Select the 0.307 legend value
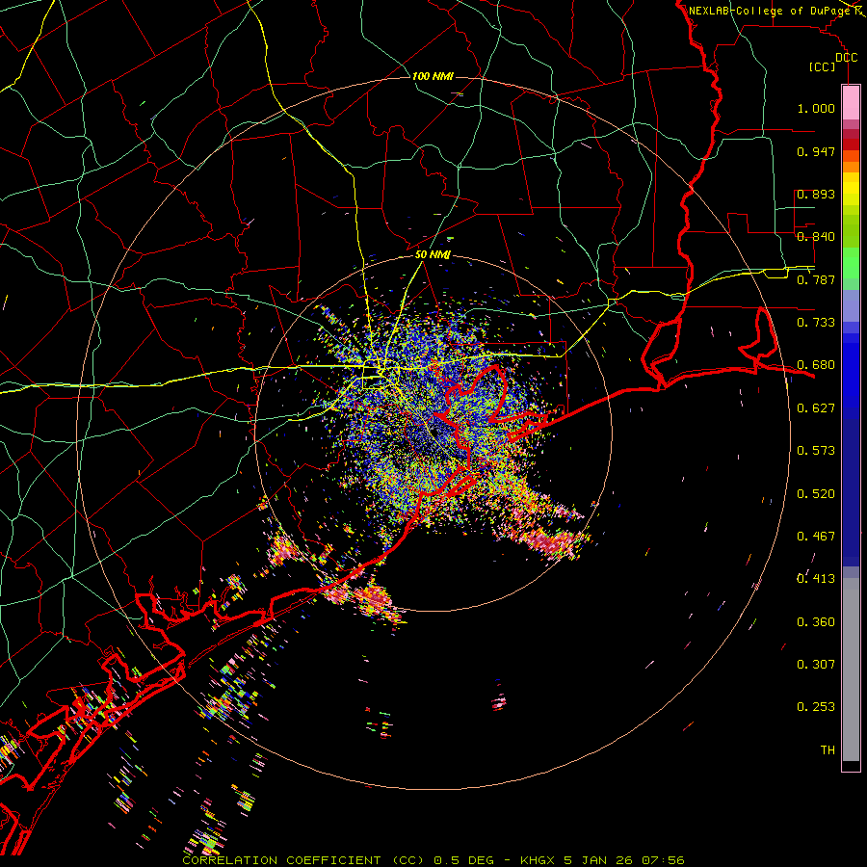The image size is (867, 867). pos(816,665)
